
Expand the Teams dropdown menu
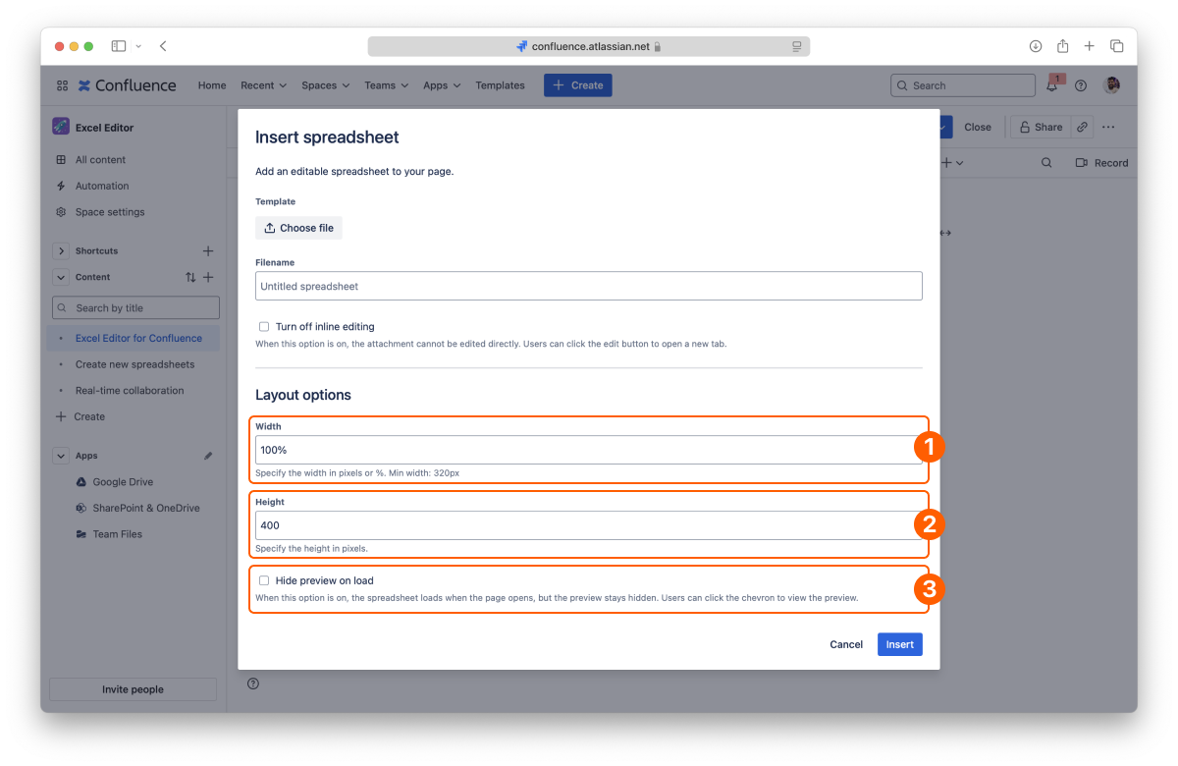pyautogui.click(x=386, y=85)
